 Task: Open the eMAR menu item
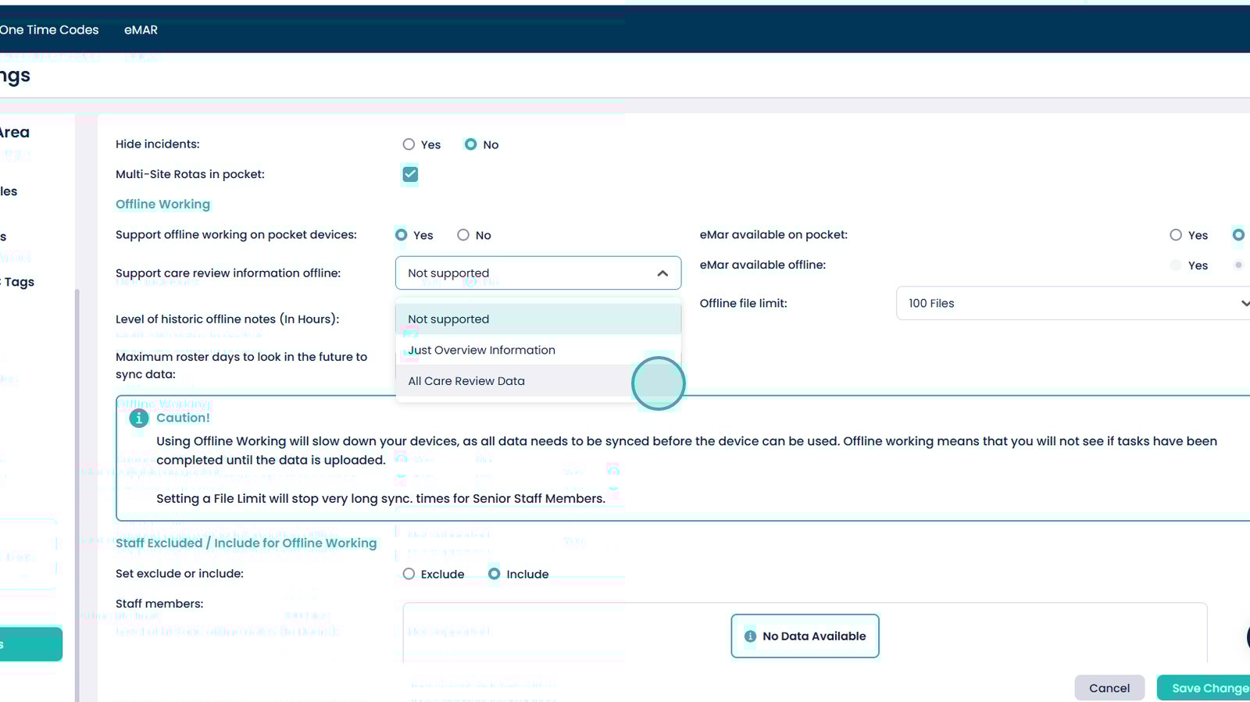pos(141,30)
